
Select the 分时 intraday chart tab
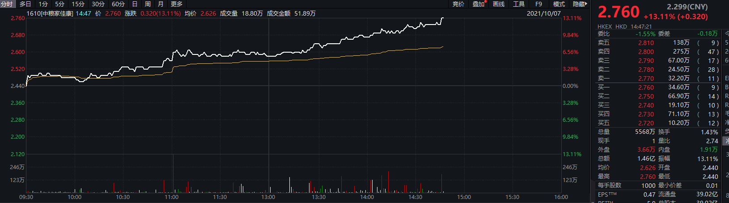pyautogui.click(x=7, y=4)
